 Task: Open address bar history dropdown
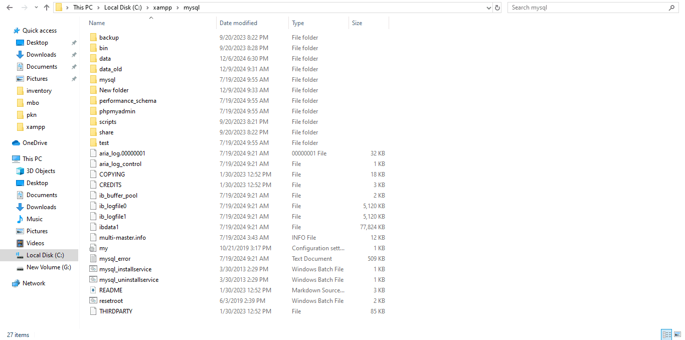489,8
